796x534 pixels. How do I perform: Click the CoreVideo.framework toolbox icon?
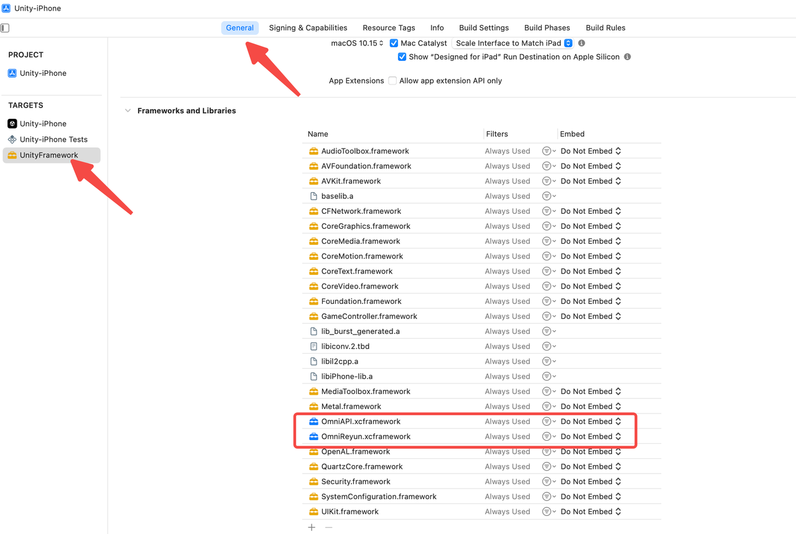point(313,286)
